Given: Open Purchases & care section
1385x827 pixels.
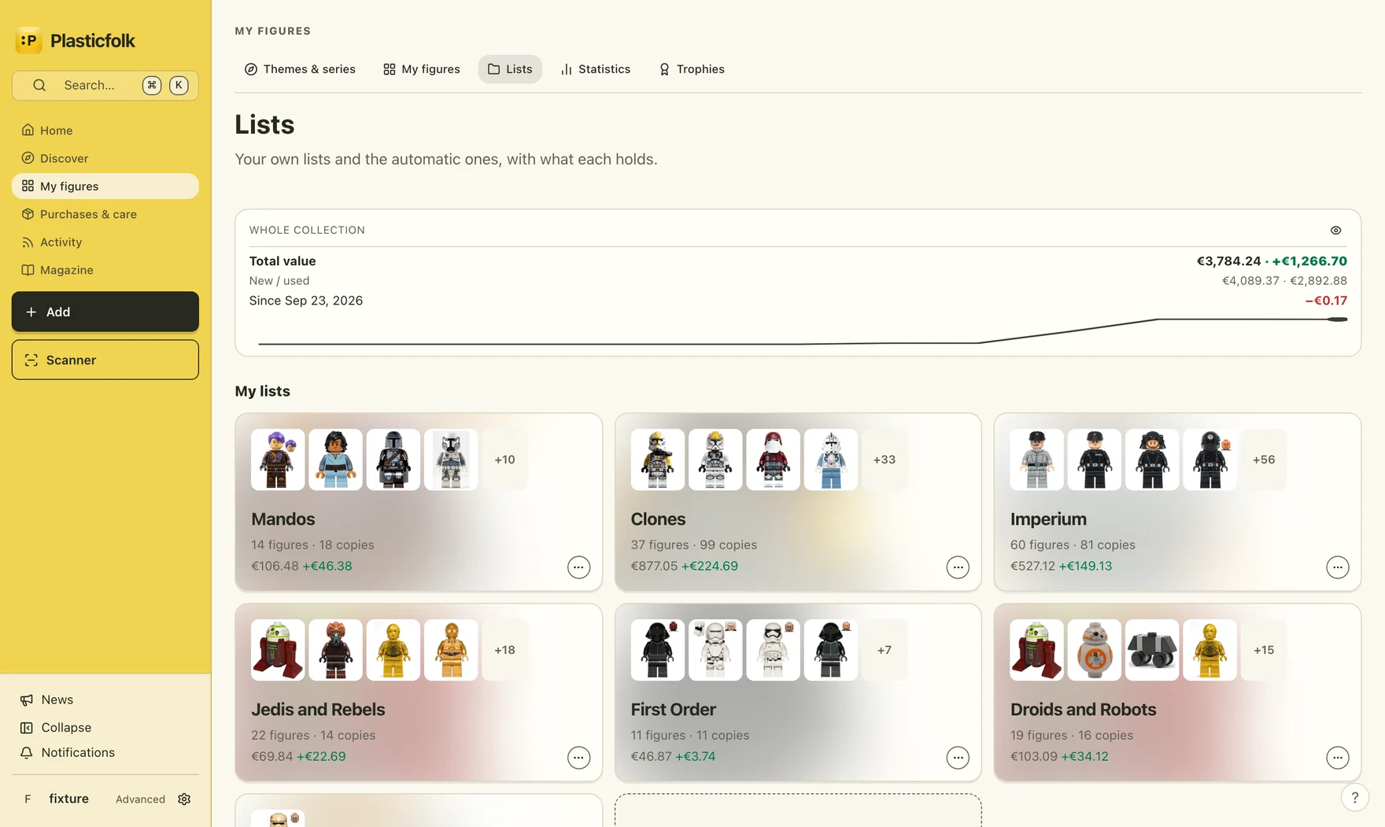Looking at the screenshot, I should 105,214.
